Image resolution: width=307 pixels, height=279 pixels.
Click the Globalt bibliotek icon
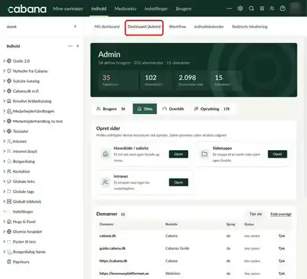coord(9,201)
